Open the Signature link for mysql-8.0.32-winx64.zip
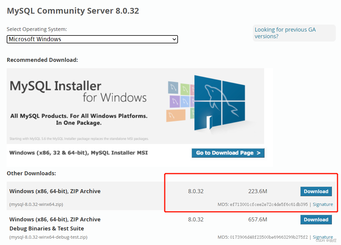Image resolution: width=341 pixels, height=245 pixels. pos(322,204)
